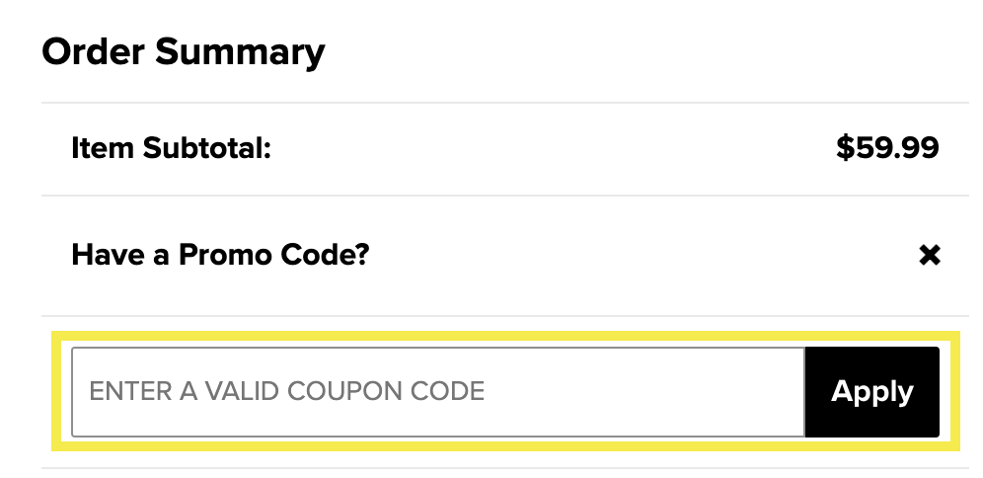This screenshot has height=478, width=983.
Task: Click the Item Subtotal label
Action: pyautogui.click(x=171, y=149)
